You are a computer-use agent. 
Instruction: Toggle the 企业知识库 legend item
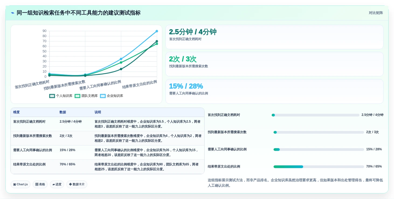[112, 96]
